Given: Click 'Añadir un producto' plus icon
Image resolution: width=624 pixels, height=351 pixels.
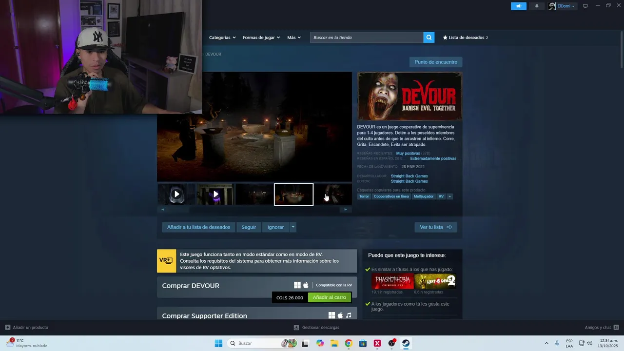Looking at the screenshot, I should click(x=7, y=328).
